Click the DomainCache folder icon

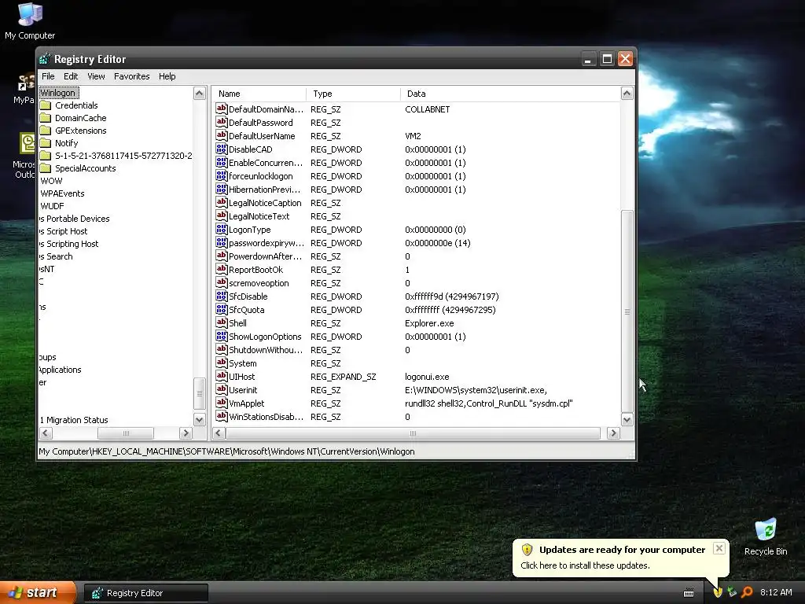point(46,118)
